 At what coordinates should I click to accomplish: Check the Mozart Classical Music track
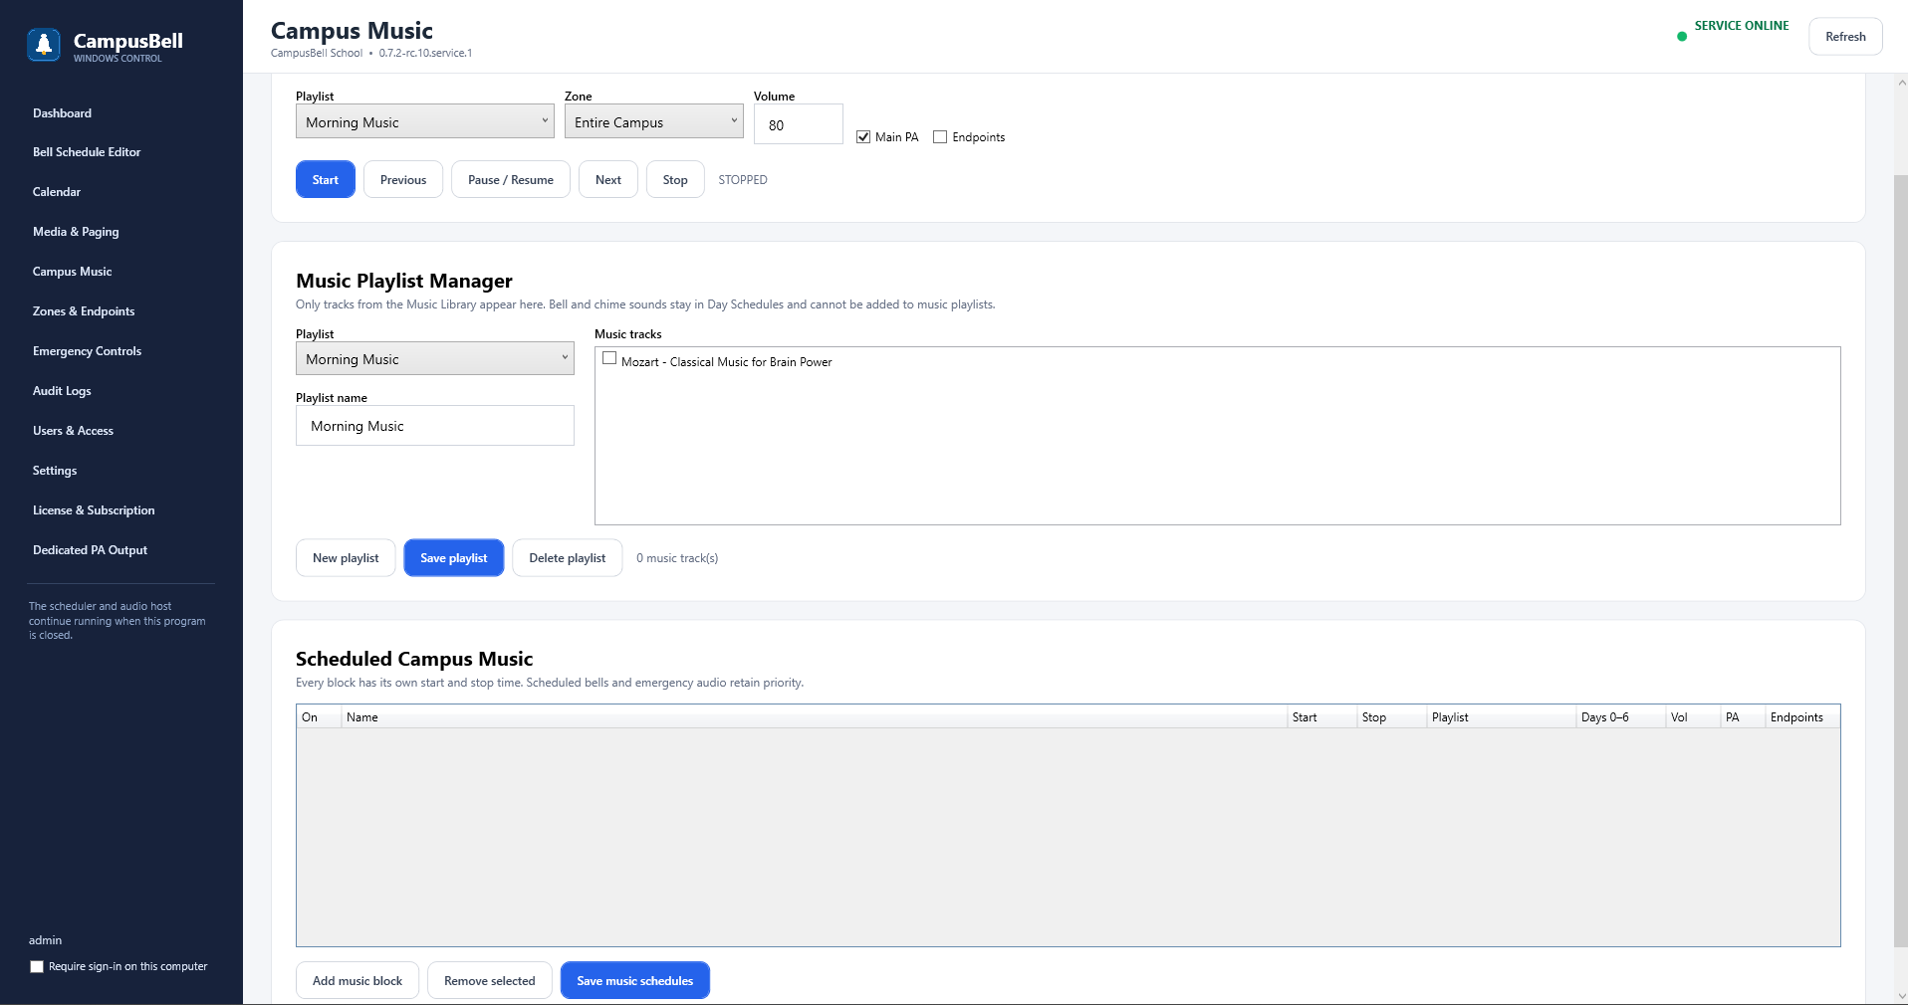tap(609, 358)
